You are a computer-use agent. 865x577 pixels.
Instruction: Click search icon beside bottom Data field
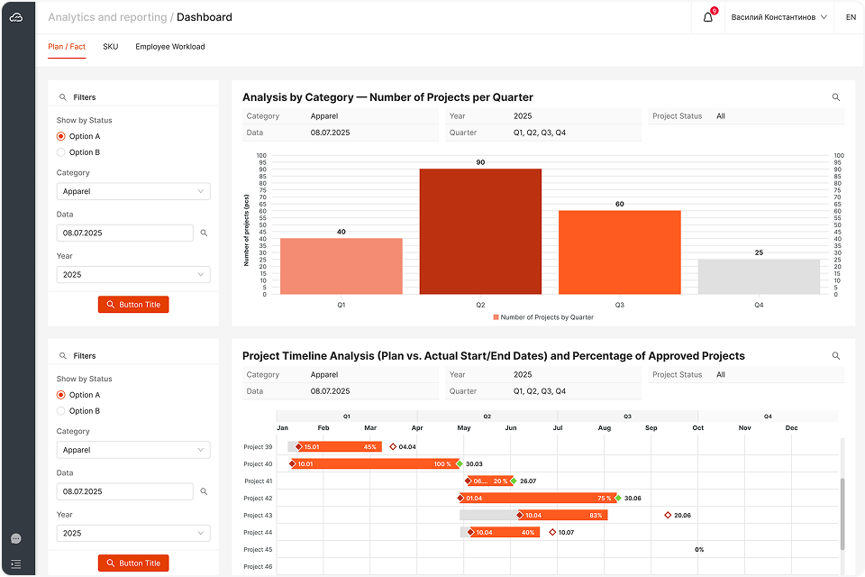204,491
